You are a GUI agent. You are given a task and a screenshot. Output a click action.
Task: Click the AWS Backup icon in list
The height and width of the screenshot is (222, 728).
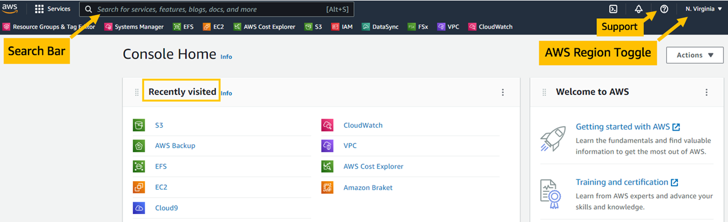click(x=139, y=146)
